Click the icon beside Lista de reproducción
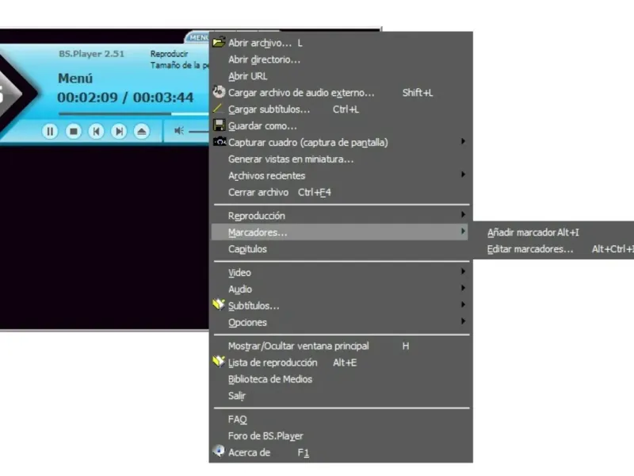Image resolution: width=634 pixels, height=476 pixels. 219,362
